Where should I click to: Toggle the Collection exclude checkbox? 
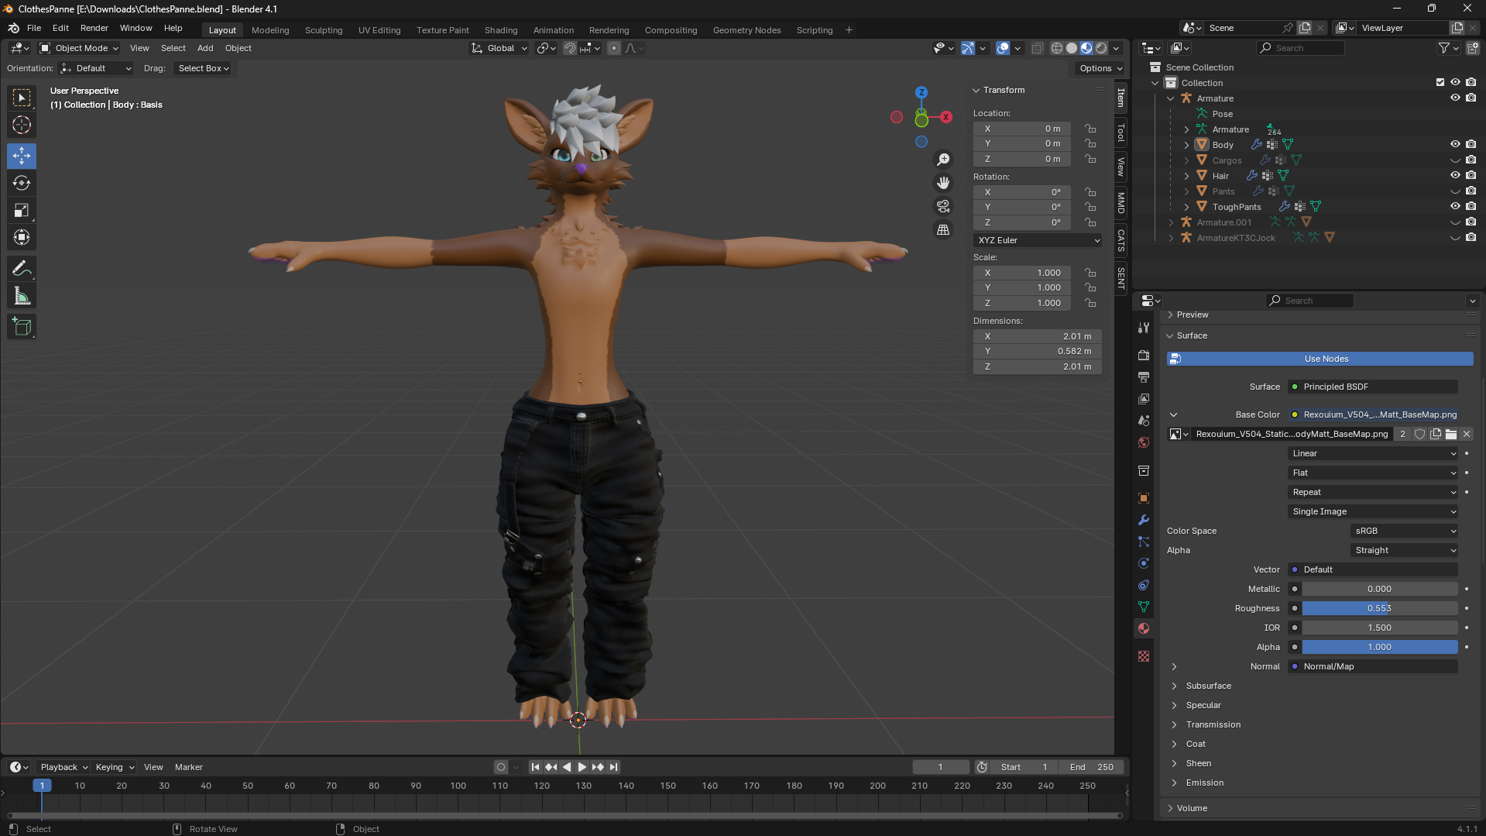1440,82
